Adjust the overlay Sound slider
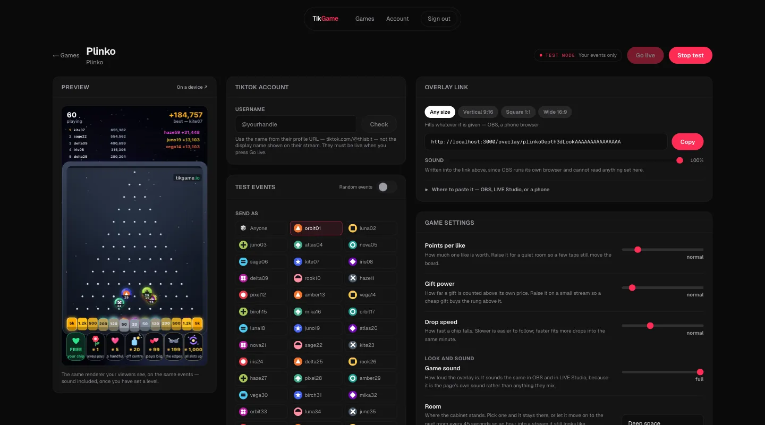 (x=566, y=160)
